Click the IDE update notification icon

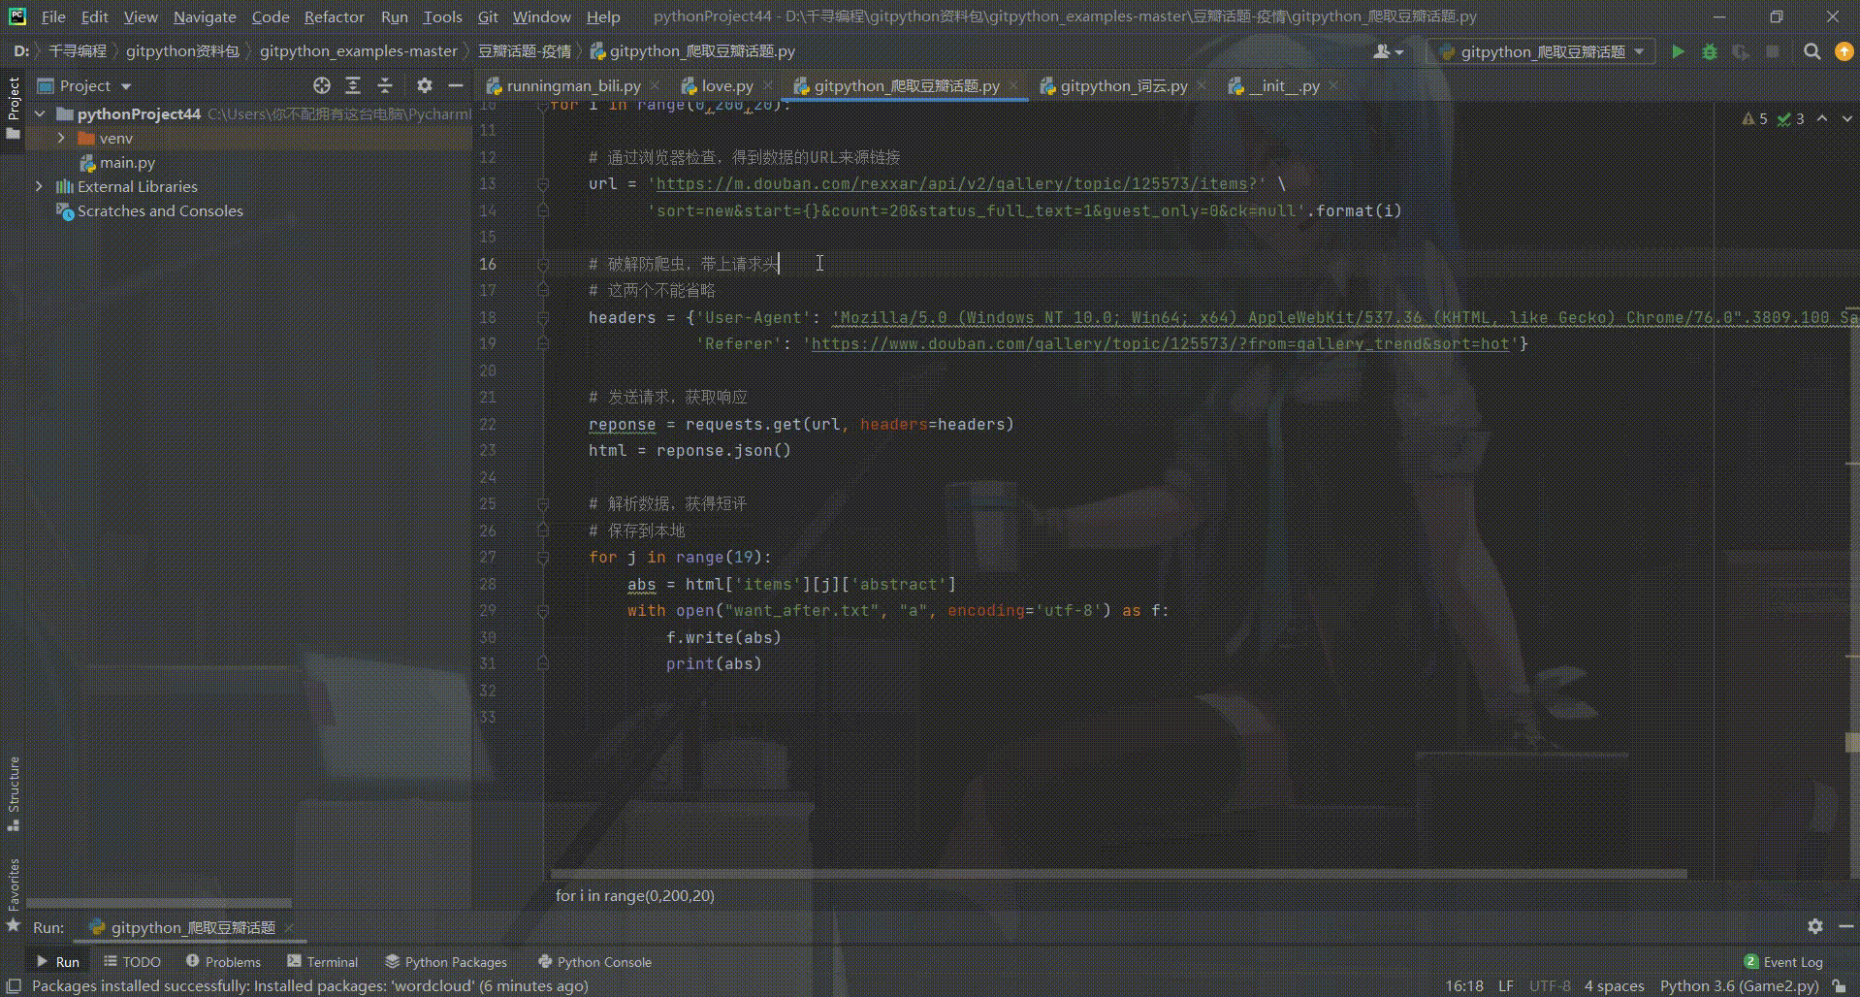pos(1844,51)
